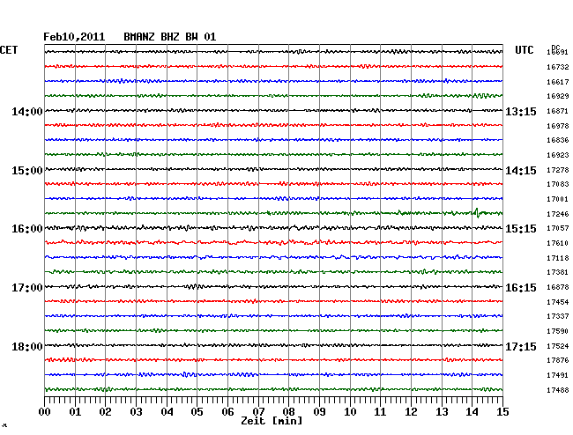Select the DC value 17454
Viewport: 573px width, 435px height.
pyautogui.click(x=558, y=302)
